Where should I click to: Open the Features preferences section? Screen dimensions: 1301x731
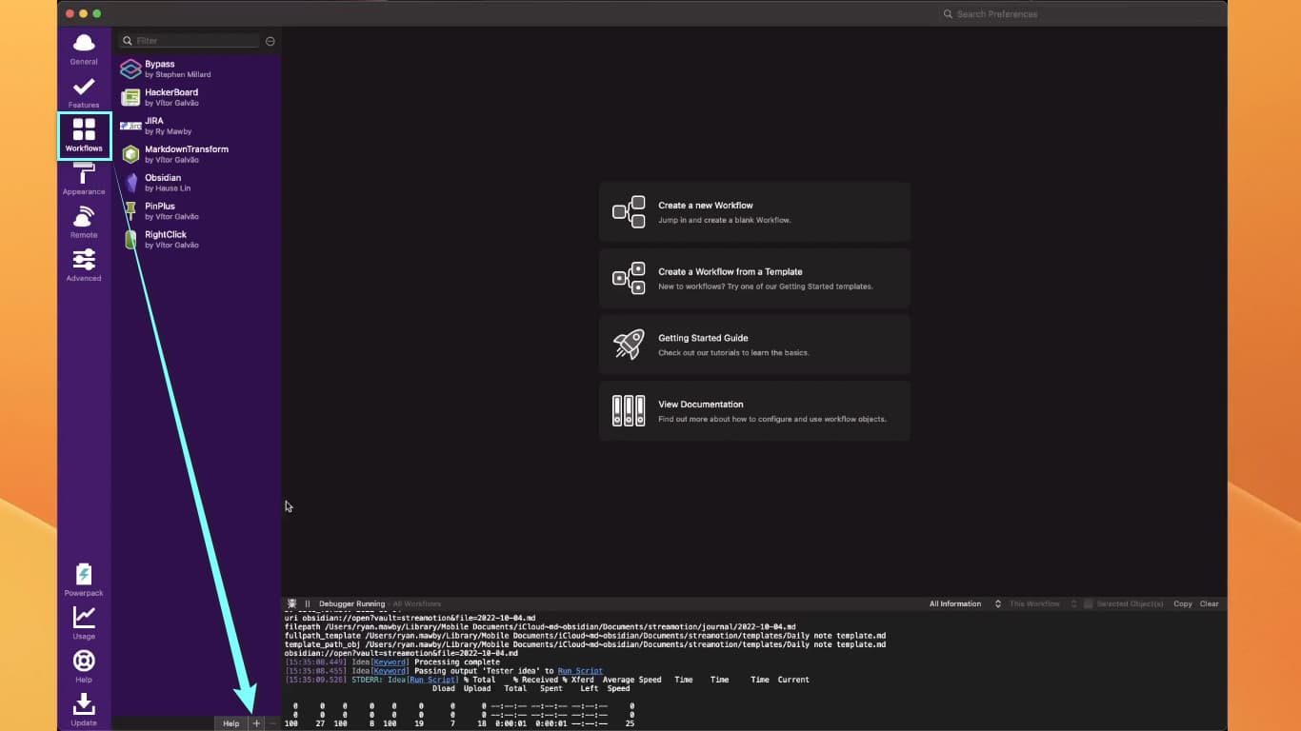(84, 92)
